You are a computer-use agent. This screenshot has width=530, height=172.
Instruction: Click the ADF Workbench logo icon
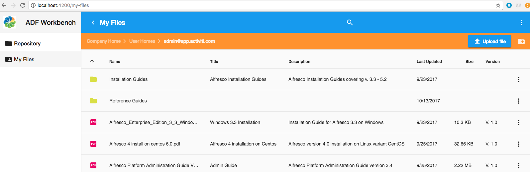tap(10, 22)
